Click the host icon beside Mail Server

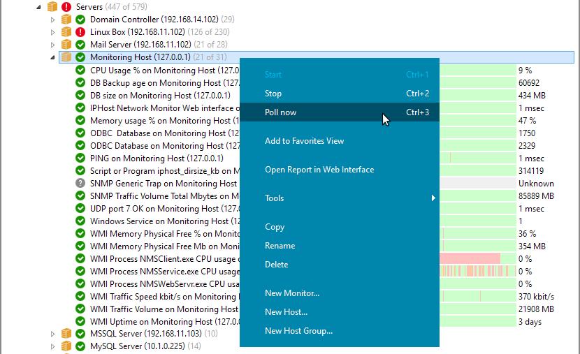pyautogui.click(x=66, y=45)
